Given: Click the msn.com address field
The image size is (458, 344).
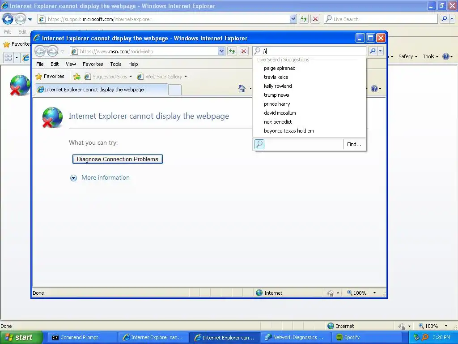Looking at the screenshot, I should coord(148,52).
